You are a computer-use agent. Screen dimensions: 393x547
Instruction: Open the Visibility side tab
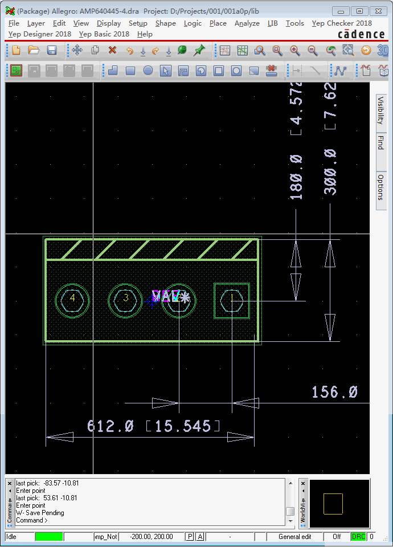[381, 113]
